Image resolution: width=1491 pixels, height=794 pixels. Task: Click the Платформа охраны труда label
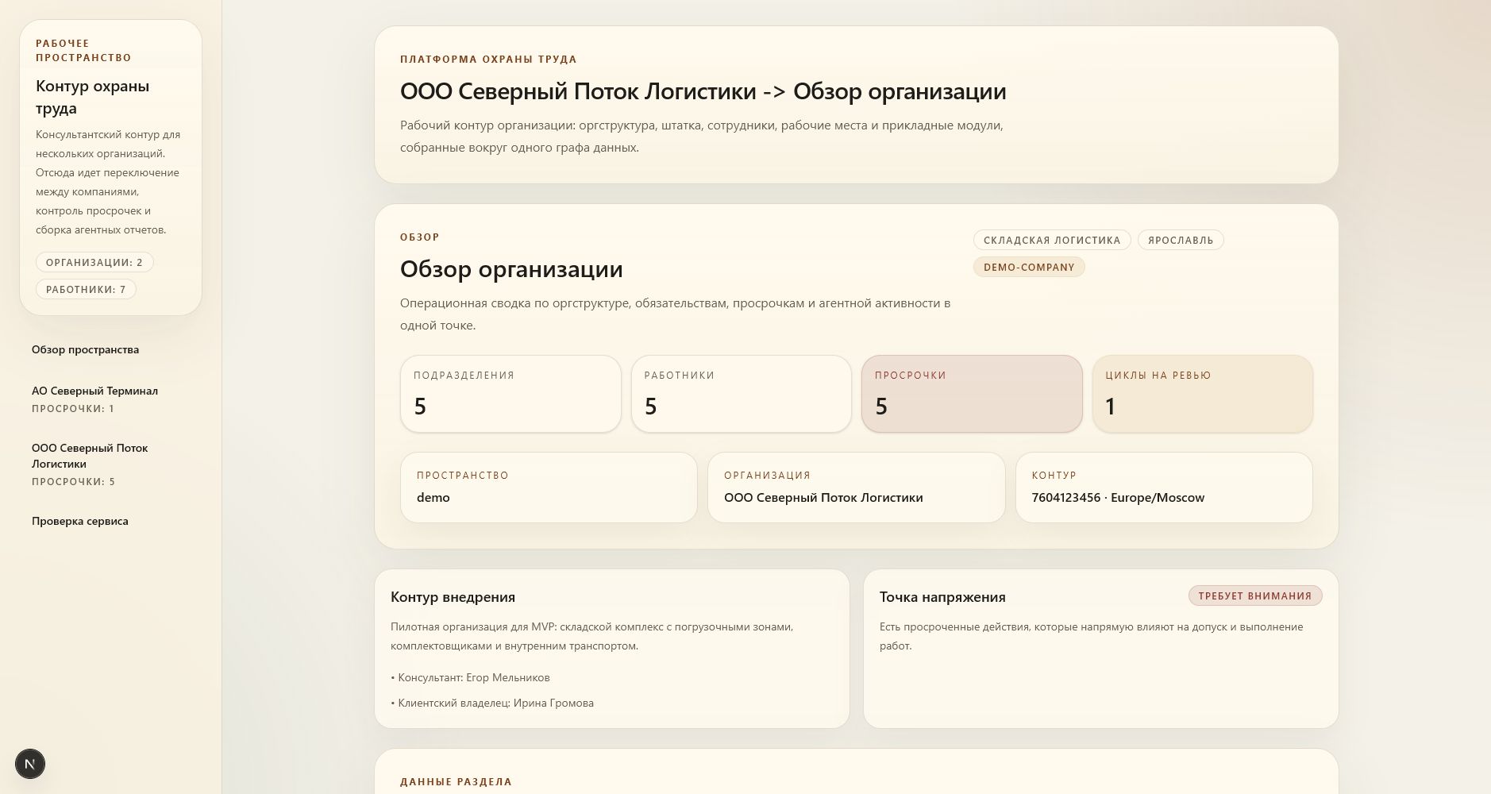488,59
